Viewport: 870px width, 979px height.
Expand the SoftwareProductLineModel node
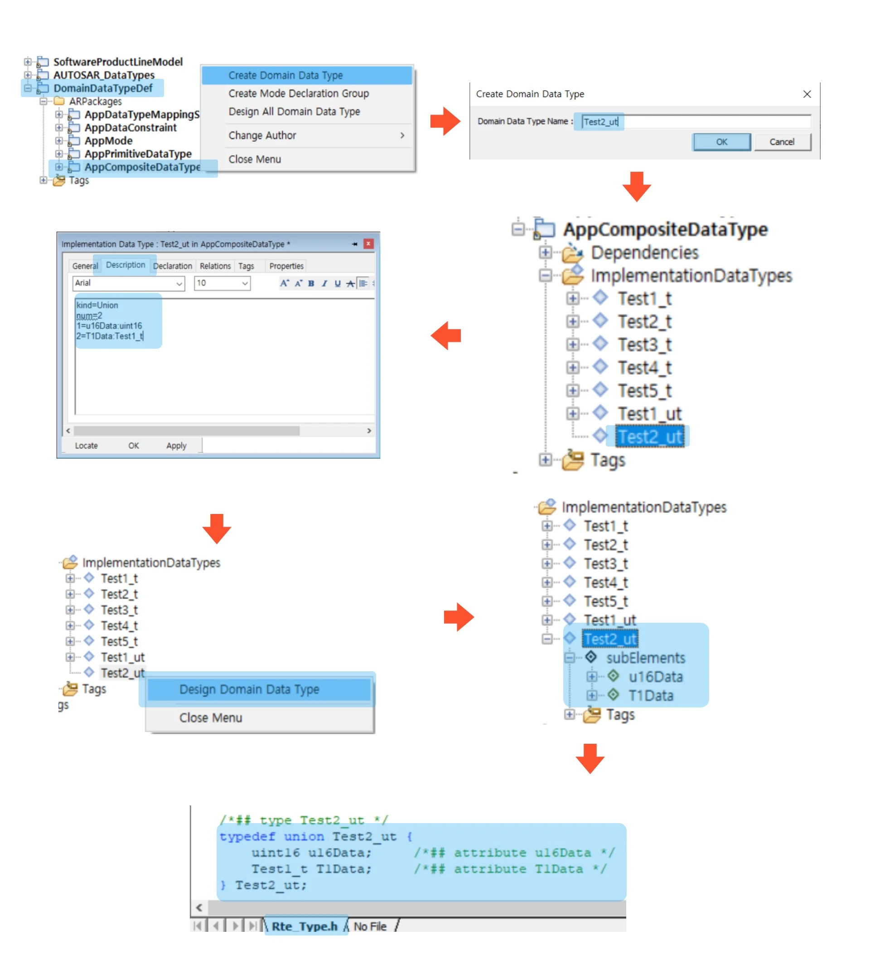28,62
